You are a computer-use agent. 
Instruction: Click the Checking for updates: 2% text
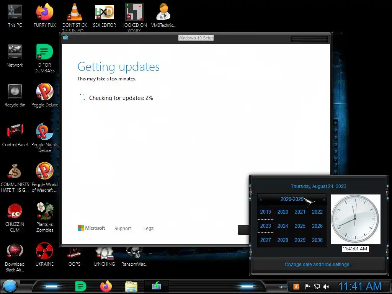click(121, 98)
